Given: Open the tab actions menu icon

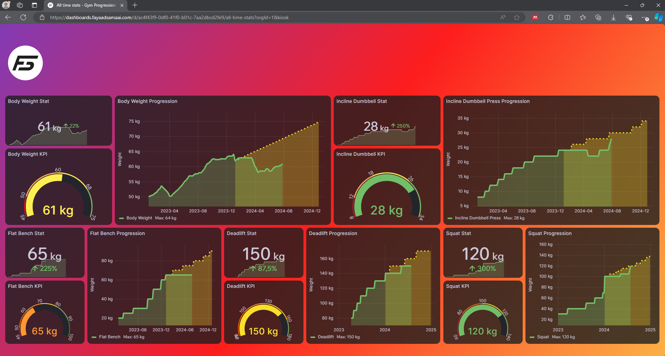Looking at the screenshot, I should (x=34, y=5).
